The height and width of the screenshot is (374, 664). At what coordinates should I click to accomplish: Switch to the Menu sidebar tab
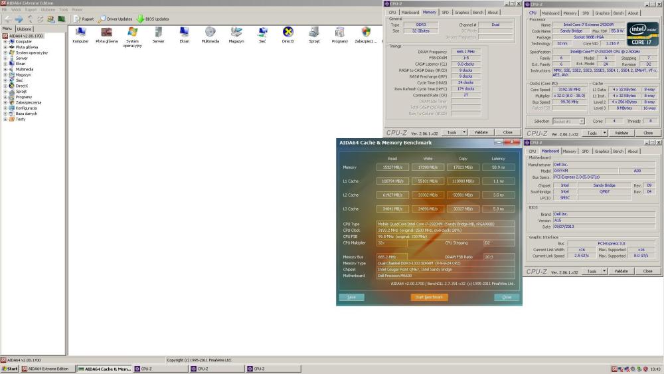(7, 29)
